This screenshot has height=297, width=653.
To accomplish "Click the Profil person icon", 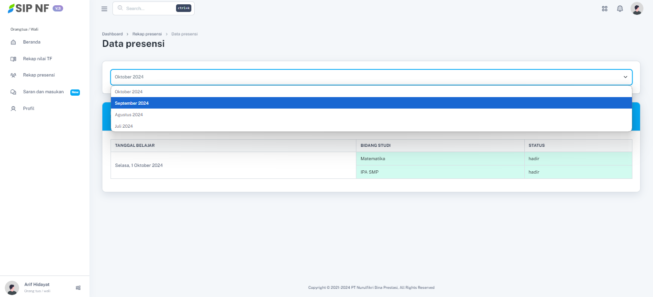I will [13, 109].
